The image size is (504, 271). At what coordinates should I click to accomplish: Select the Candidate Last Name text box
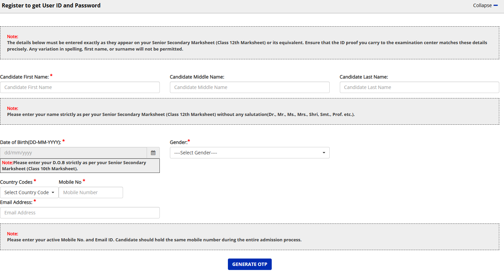pos(419,87)
